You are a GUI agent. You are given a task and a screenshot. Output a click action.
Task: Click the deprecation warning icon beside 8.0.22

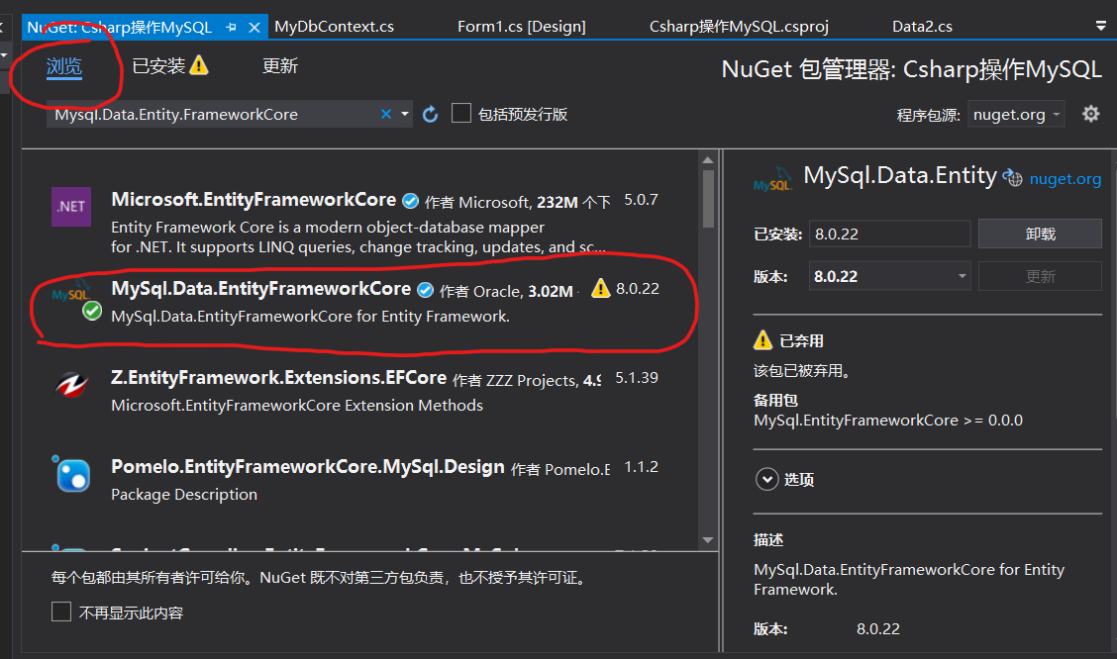[x=600, y=289]
